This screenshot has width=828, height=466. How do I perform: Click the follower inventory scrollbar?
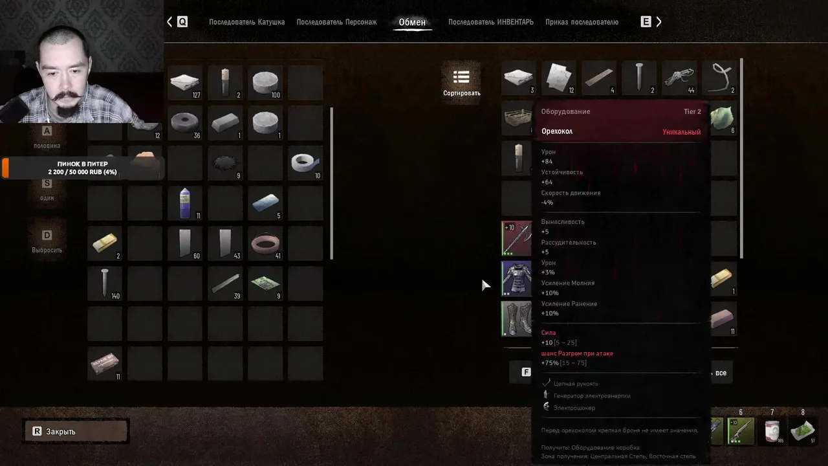[741, 159]
